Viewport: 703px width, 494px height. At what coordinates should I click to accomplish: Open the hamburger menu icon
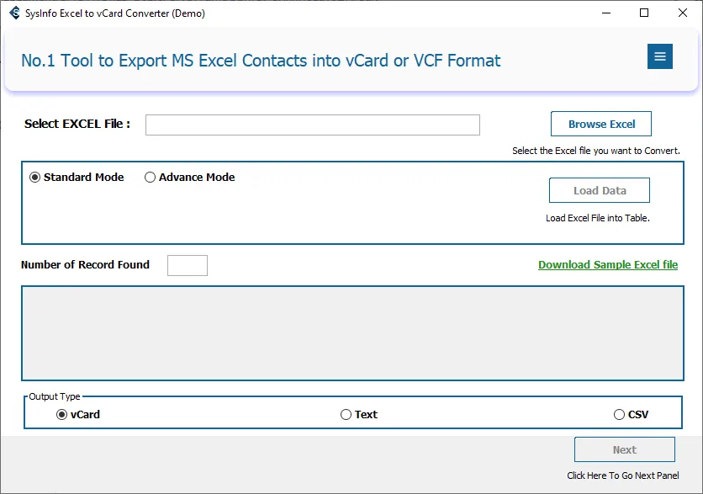(x=659, y=56)
